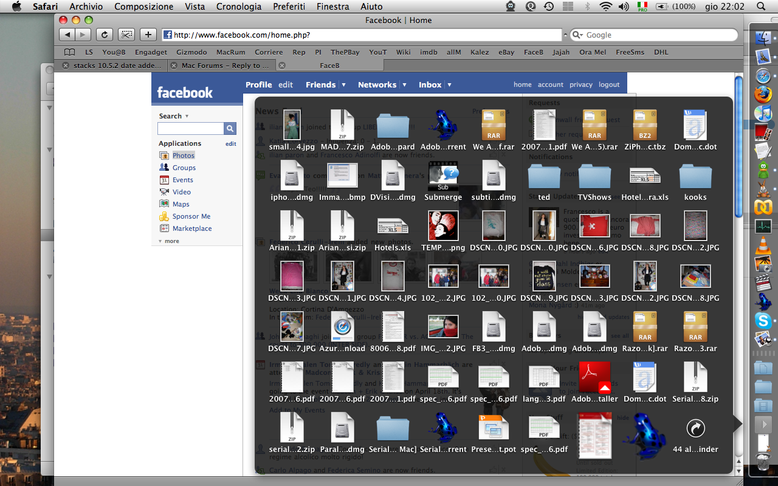Open the Trash in the Dock

(x=763, y=461)
